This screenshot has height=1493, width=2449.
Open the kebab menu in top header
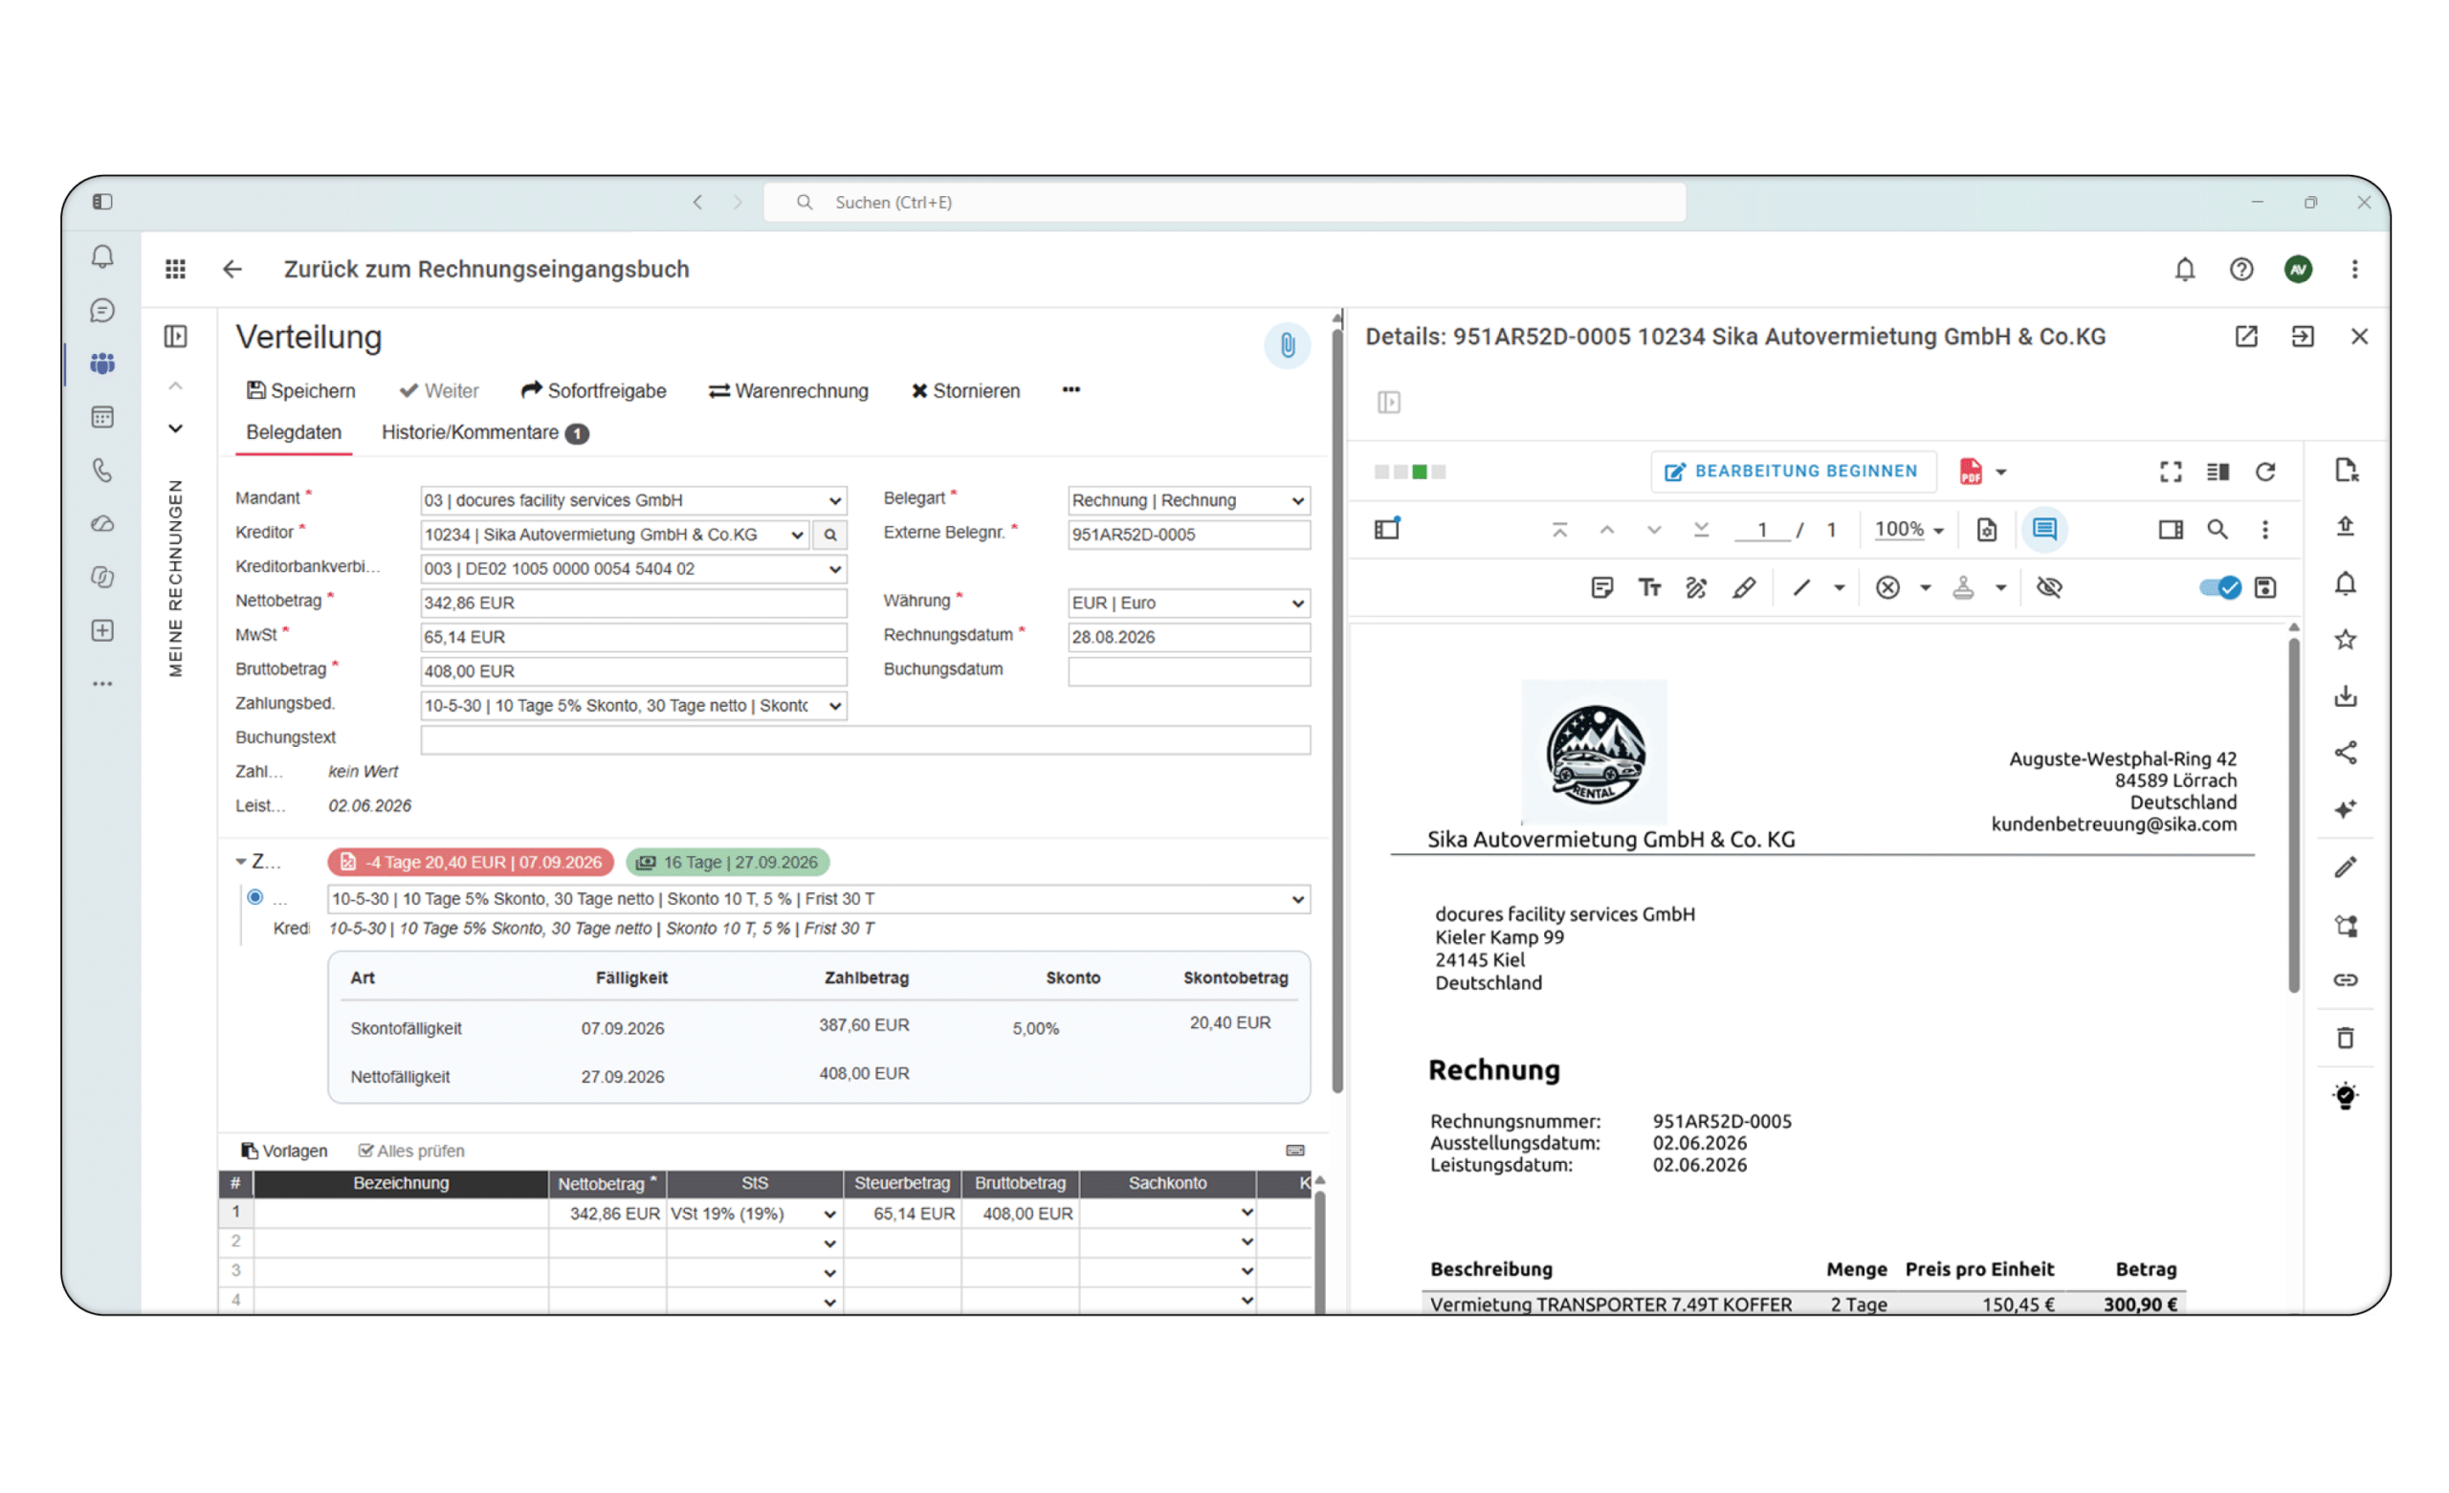point(2354,270)
